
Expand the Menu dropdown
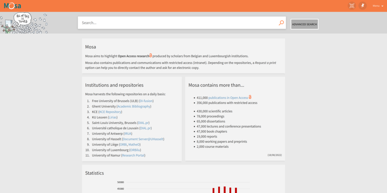(378, 6)
